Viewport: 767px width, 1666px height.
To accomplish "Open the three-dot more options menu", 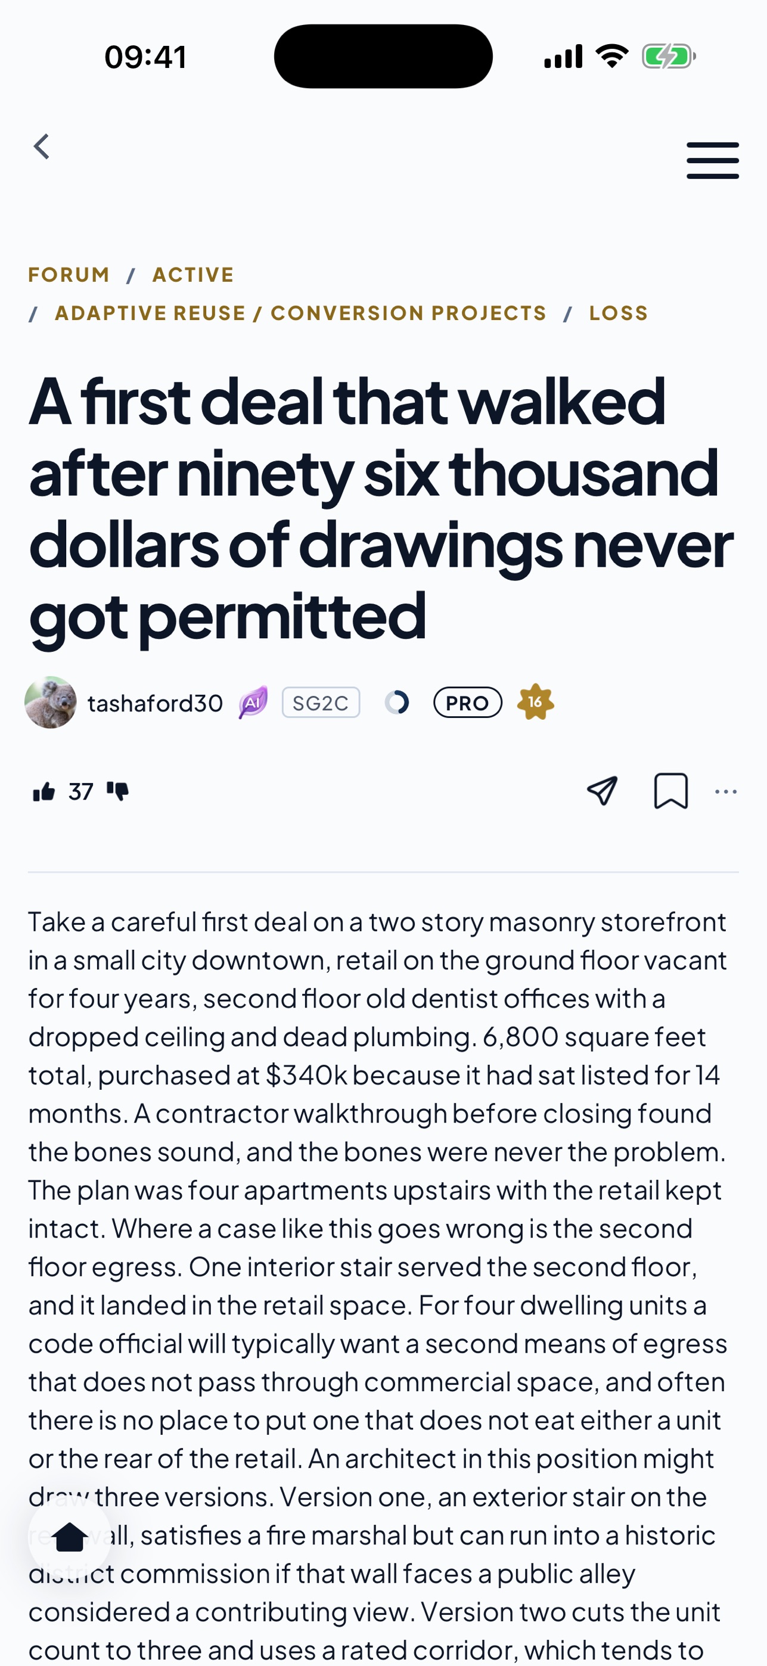I will 726,792.
